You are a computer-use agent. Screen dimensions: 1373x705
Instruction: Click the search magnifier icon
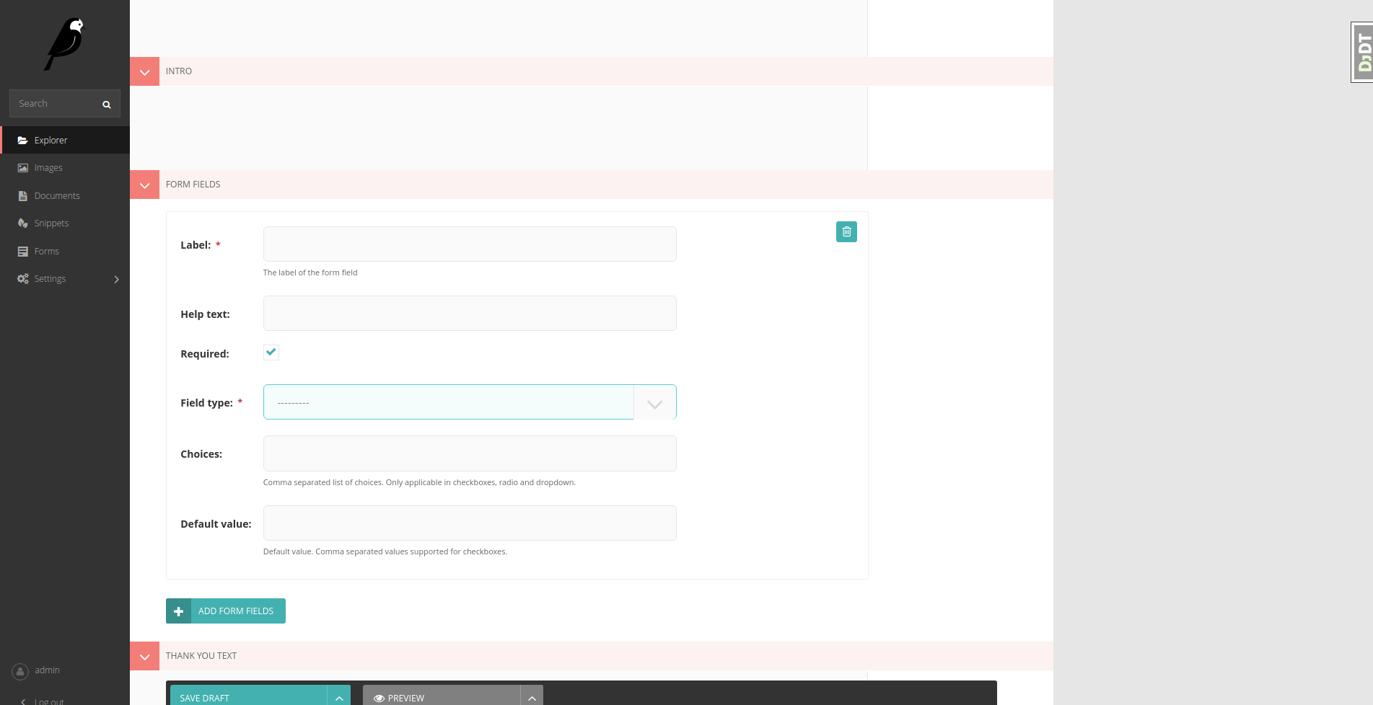107,105
